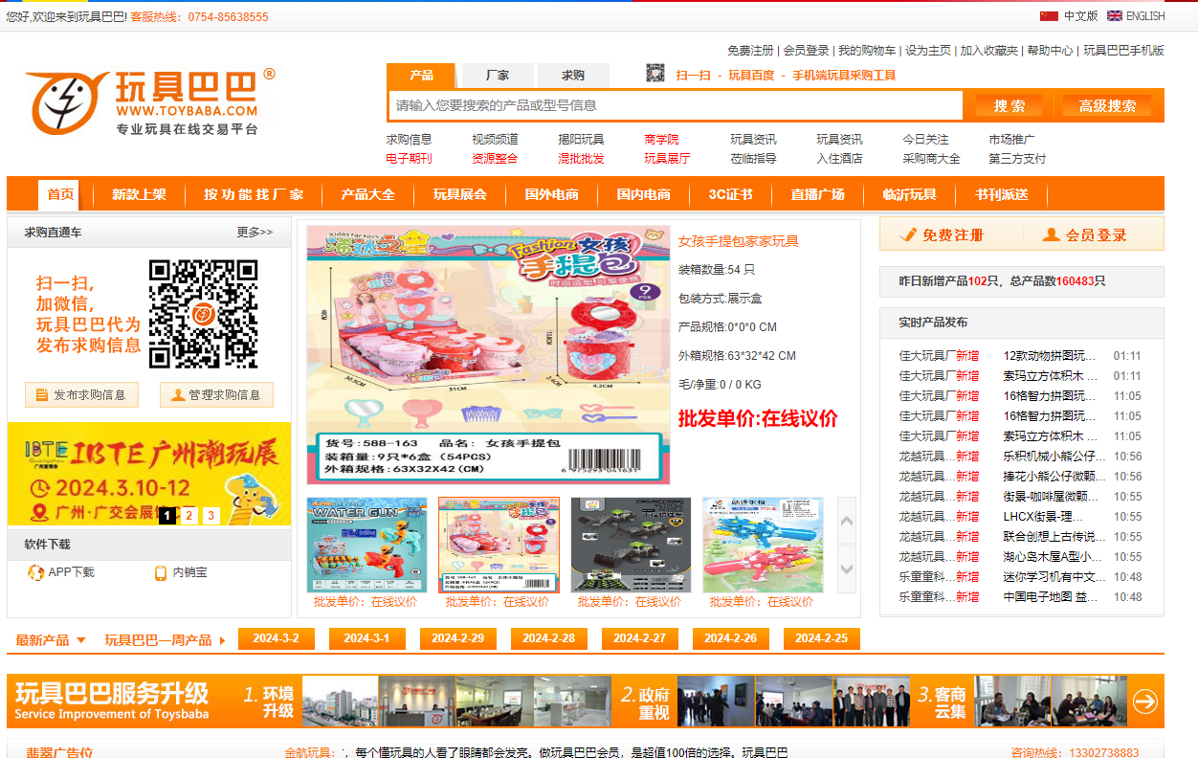Open 玩具展厅 link

pyautogui.click(x=667, y=159)
